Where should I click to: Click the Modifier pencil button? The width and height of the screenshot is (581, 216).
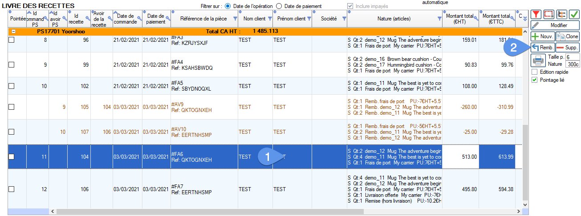click(x=555, y=26)
